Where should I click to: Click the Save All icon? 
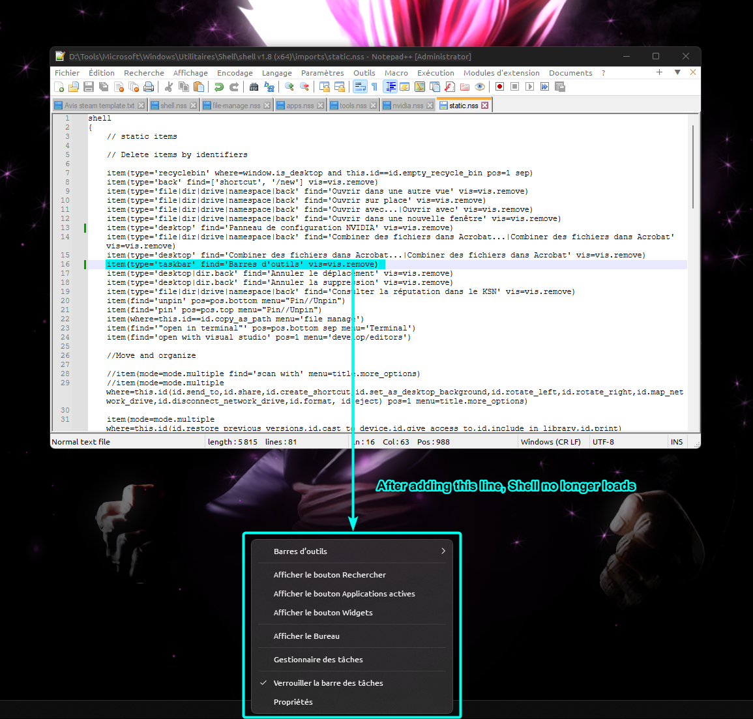click(x=103, y=87)
